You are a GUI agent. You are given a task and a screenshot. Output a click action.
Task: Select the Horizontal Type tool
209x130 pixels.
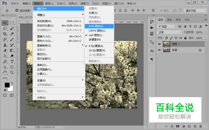12,62
